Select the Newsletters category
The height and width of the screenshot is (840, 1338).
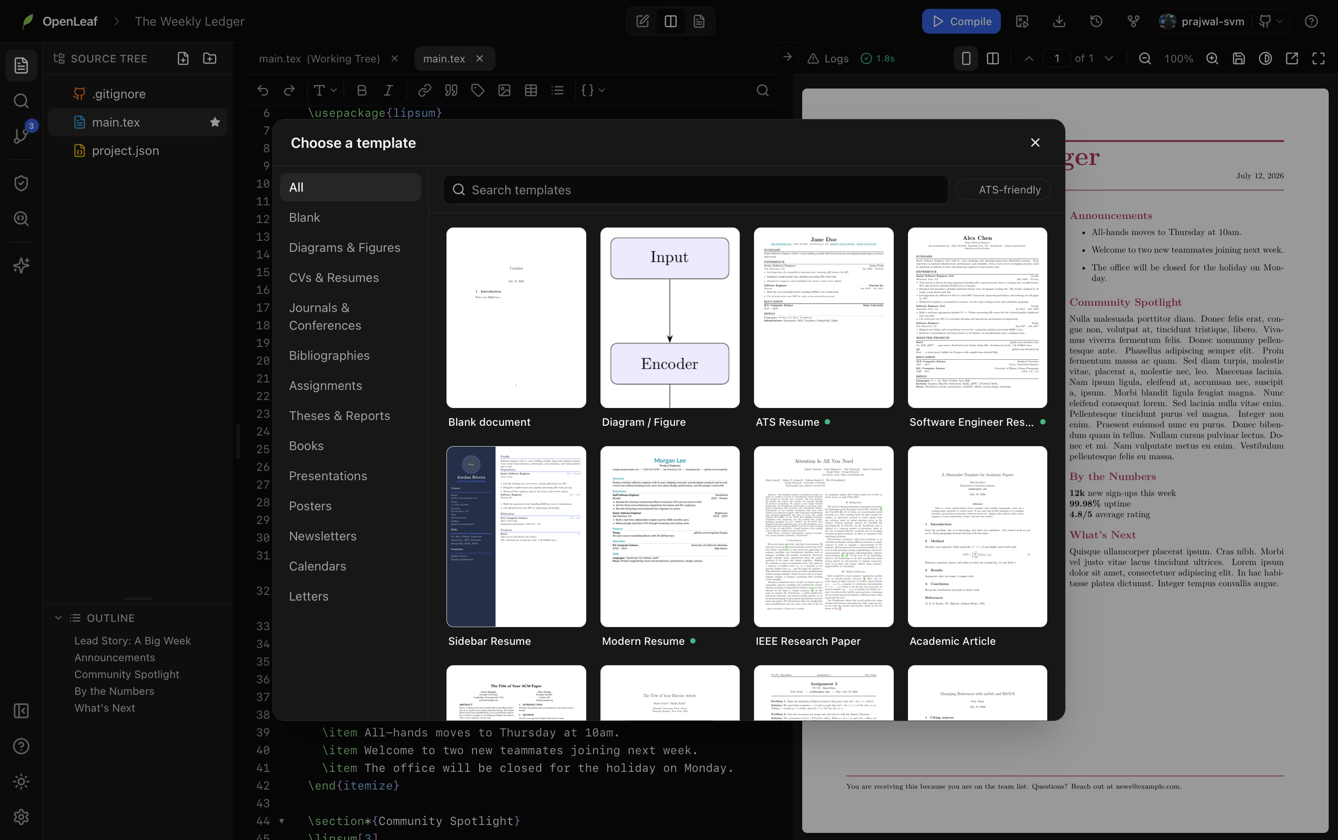(350, 536)
